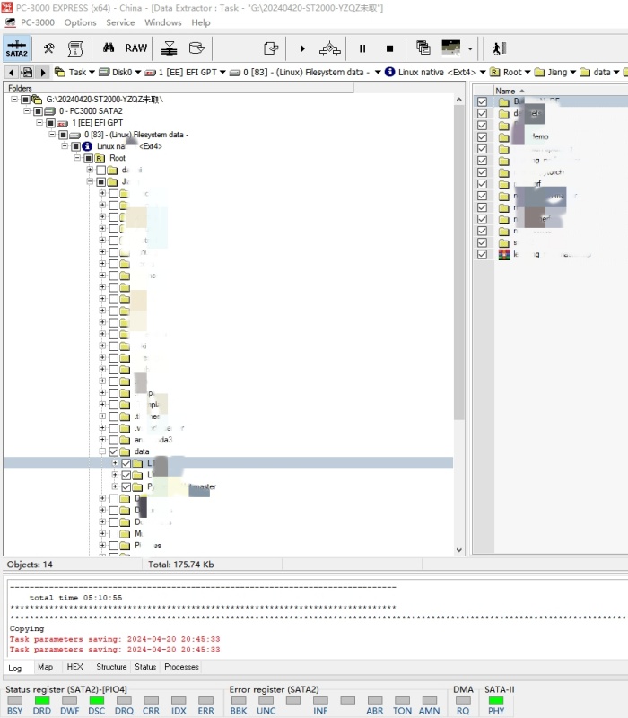The width and height of the screenshot is (628, 718).
Task: Toggle the Linux native <Ext4> node checkbox
Action: (76, 146)
